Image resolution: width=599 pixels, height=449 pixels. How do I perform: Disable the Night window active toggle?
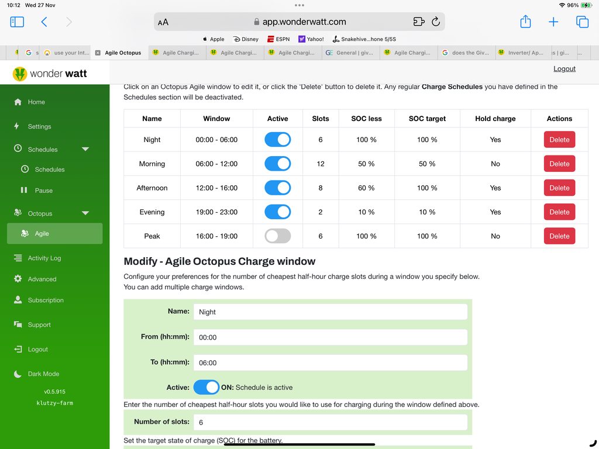(277, 140)
